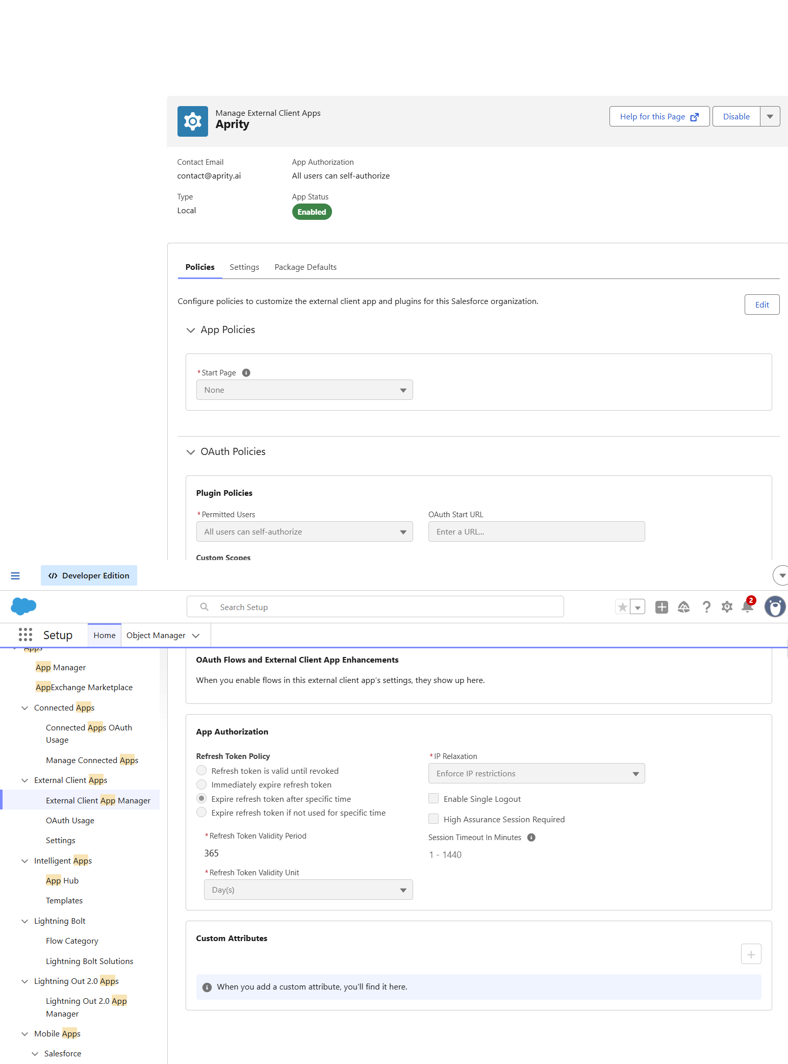Click the Manage External Client Apps gear icon
The image size is (788, 1064).
coord(193,121)
